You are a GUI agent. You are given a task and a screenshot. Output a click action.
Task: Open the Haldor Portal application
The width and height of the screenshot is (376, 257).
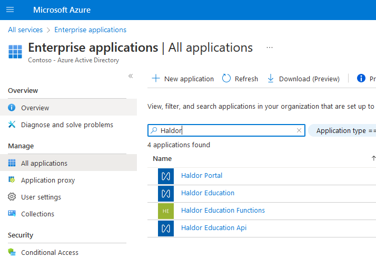(x=202, y=176)
